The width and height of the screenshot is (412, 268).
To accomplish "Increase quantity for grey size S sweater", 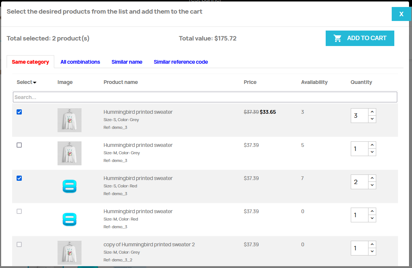I will (x=372, y=112).
